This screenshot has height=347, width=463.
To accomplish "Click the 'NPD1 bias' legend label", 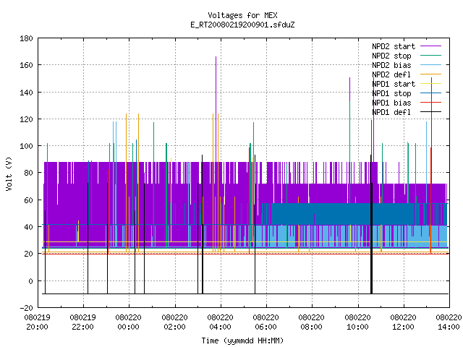I will [391, 103].
